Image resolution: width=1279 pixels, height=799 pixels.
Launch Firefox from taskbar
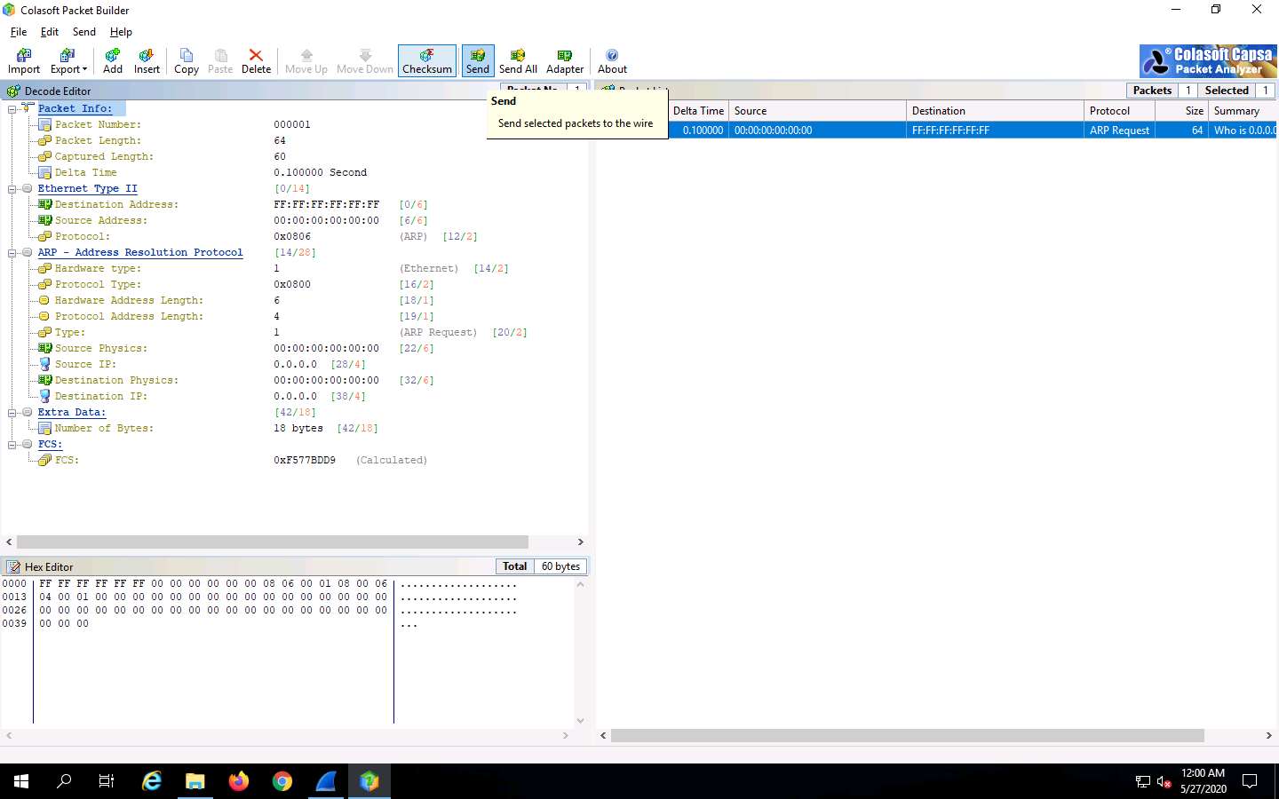(x=239, y=781)
